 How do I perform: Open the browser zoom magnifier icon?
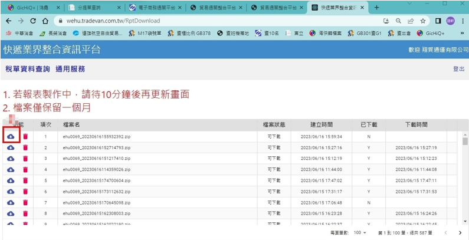(399, 21)
